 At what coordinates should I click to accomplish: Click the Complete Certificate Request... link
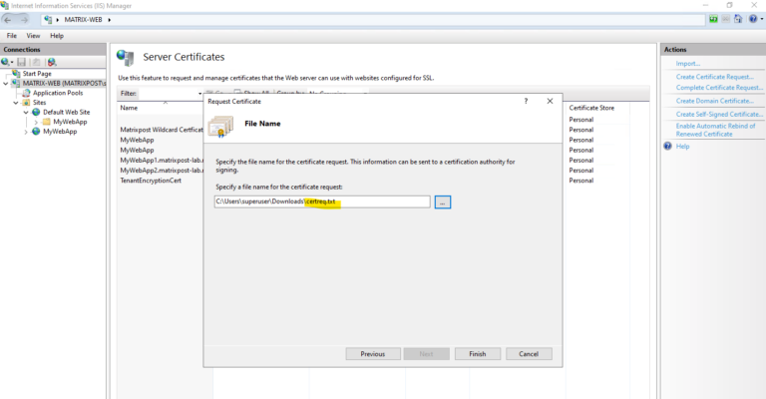click(x=719, y=88)
